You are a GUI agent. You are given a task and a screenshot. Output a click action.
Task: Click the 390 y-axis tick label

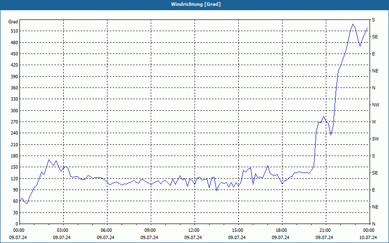[15, 77]
